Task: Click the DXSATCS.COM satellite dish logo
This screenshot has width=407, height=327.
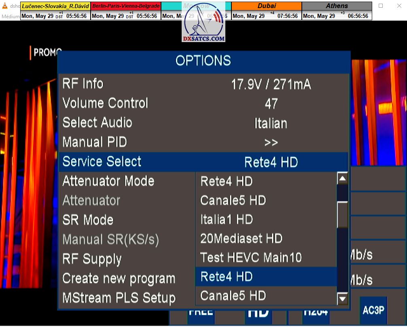Action: click(203, 22)
